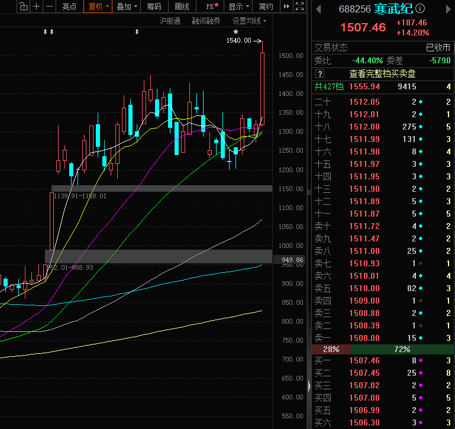Click the 72% buy ratio bar
The width and height of the screenshot is (455, 429).
tap(402, 349)
